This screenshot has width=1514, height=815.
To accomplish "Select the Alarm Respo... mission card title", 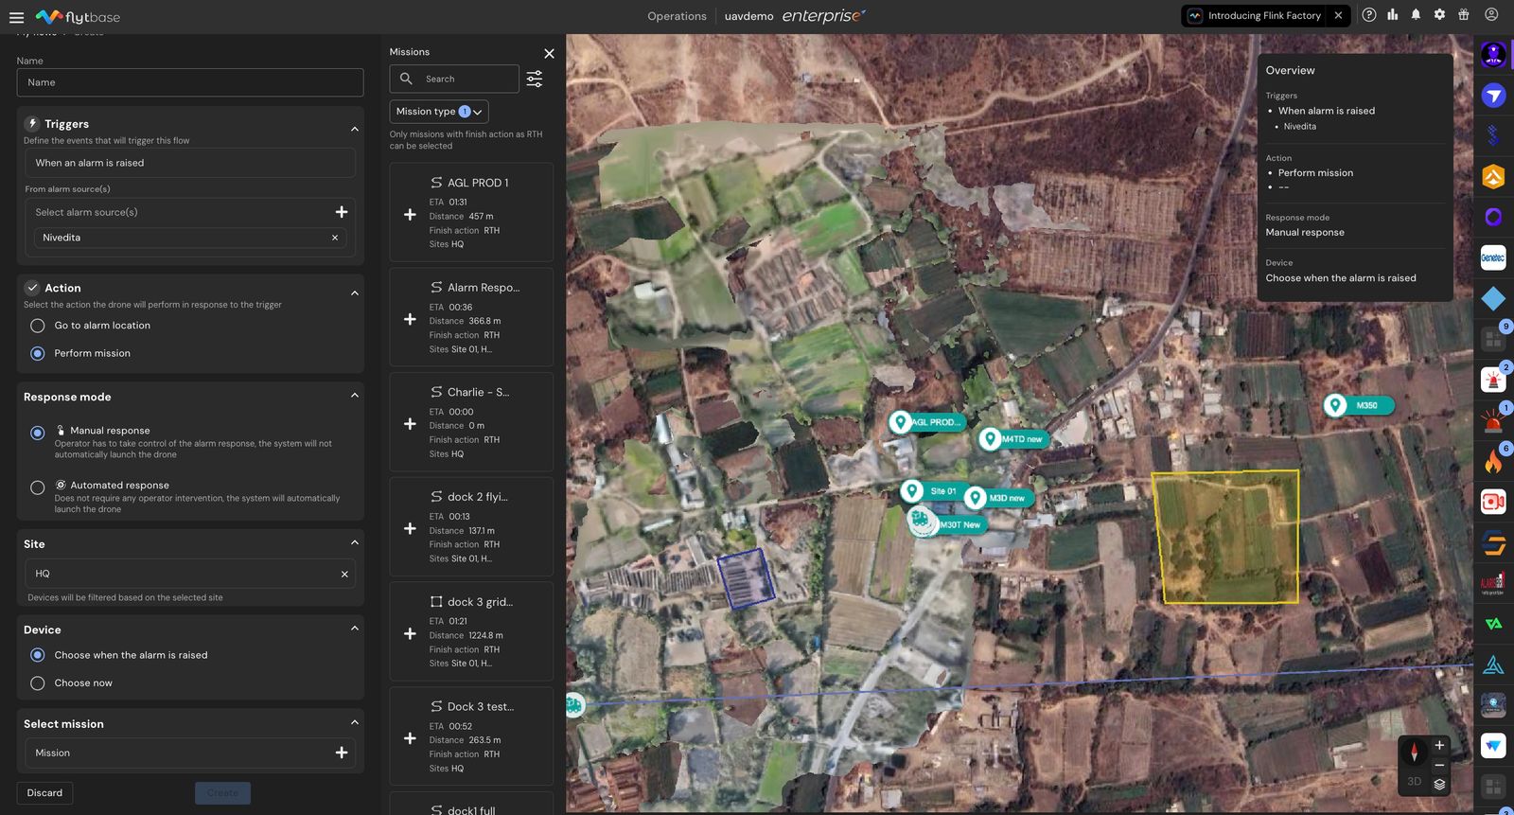I will [x=484, y=287].
